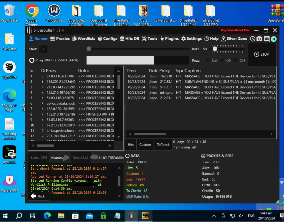Open OpenBullet 1.2.2 (loli) folder
284x222 pixels.
coord(76,15)
